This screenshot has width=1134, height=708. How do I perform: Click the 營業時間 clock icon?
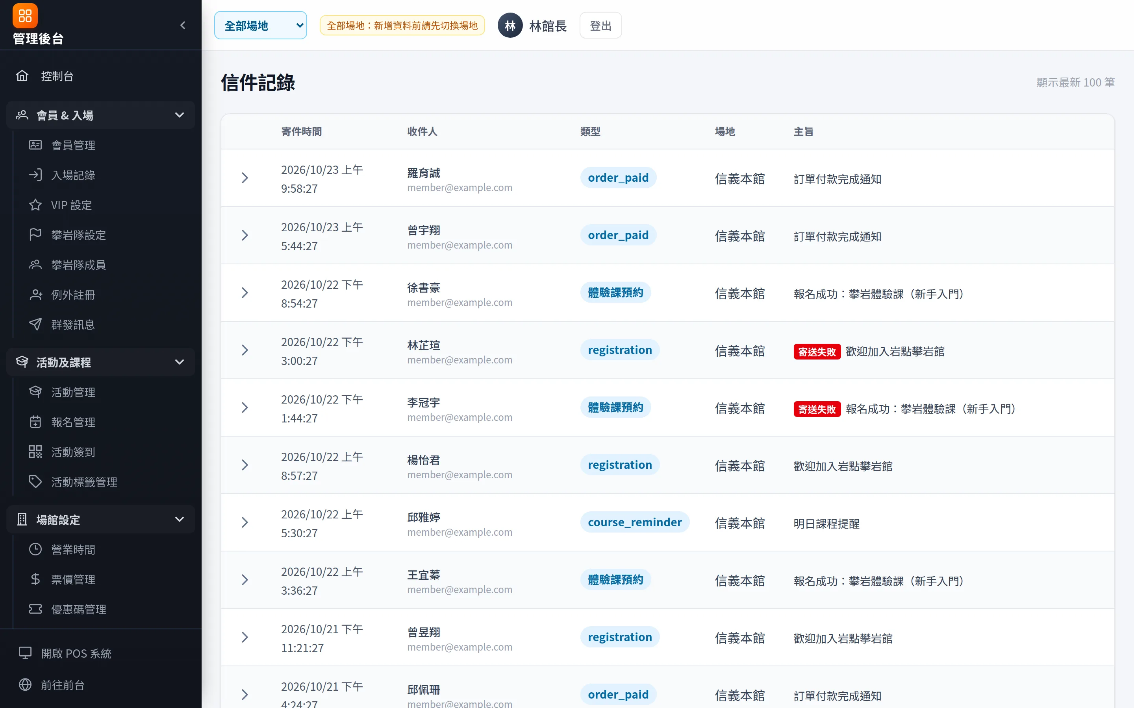coord(35,549)
